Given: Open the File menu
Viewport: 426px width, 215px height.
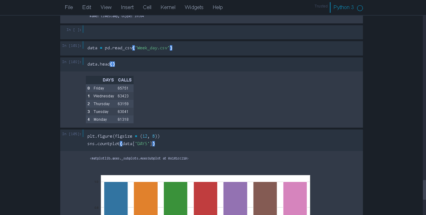Looking at the screenshot, I should pos(69,7).
